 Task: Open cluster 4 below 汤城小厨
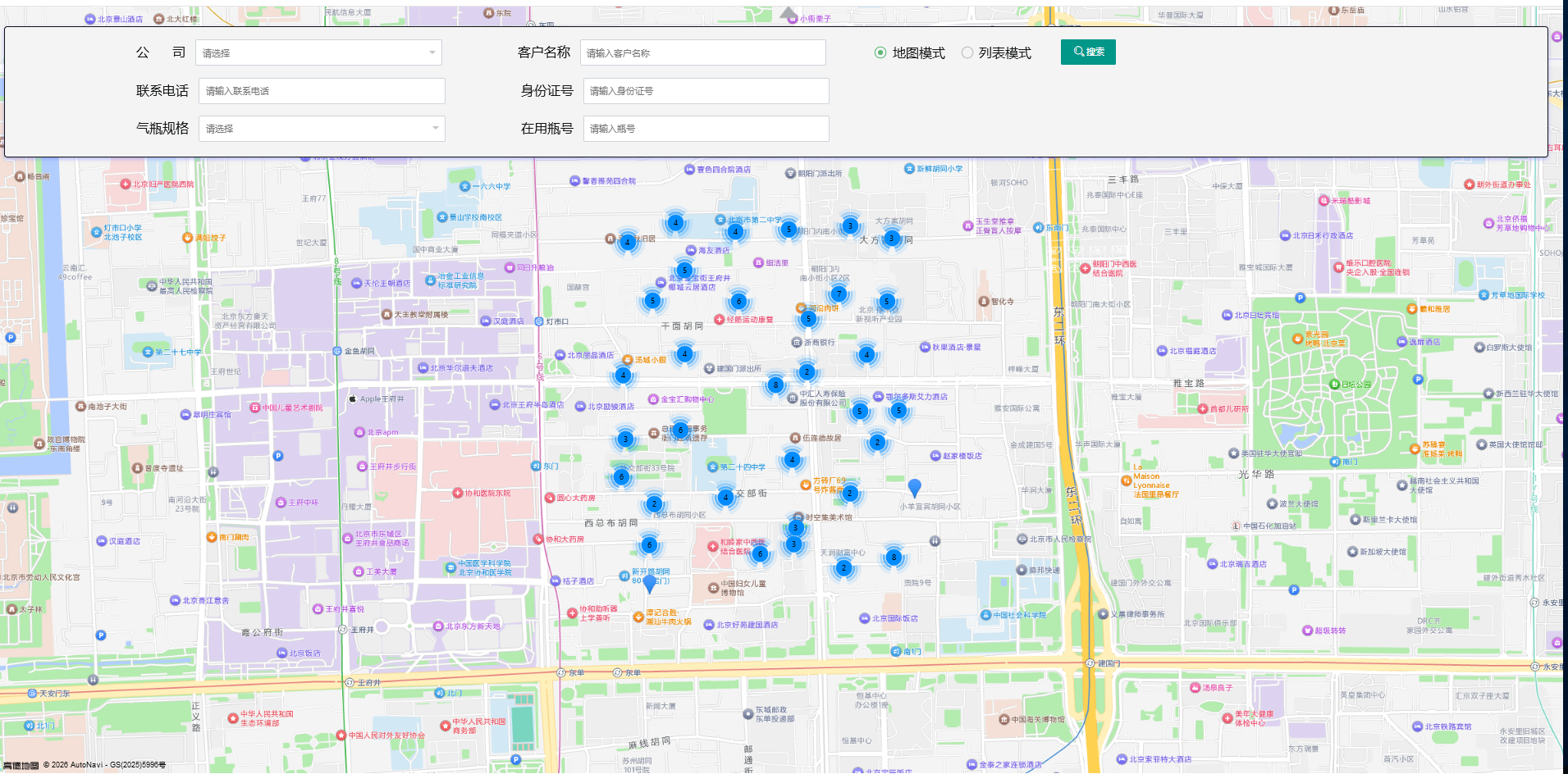point(623,375)
